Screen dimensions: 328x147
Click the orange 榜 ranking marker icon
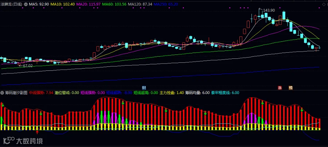coord(290,88)
